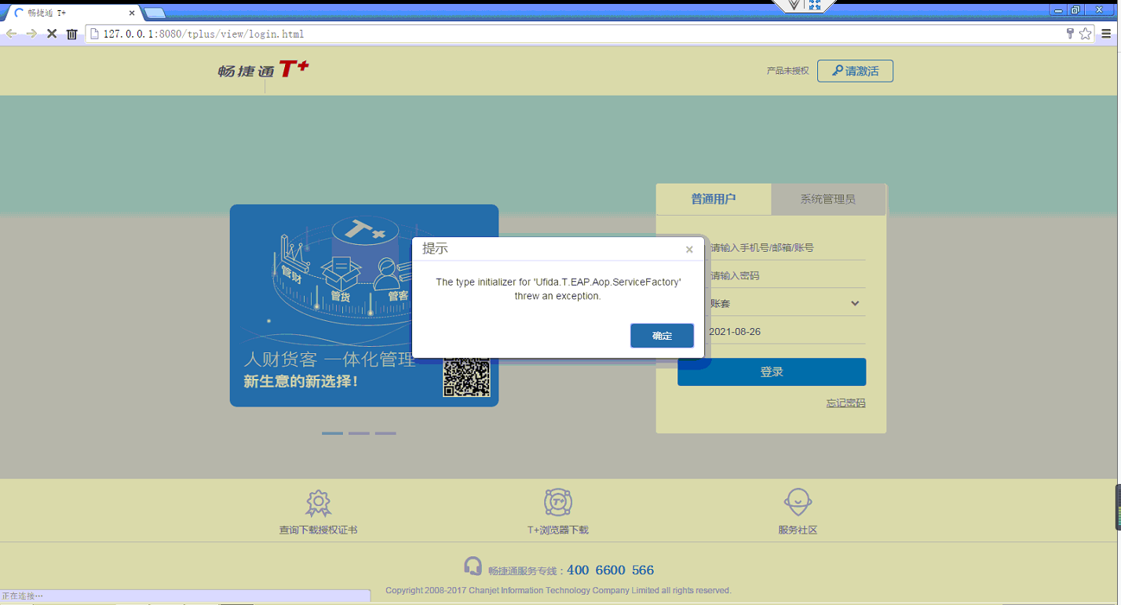The image size is (1121, 605).
Task: Switch to the 普通用户 tab
Action: 714,199
